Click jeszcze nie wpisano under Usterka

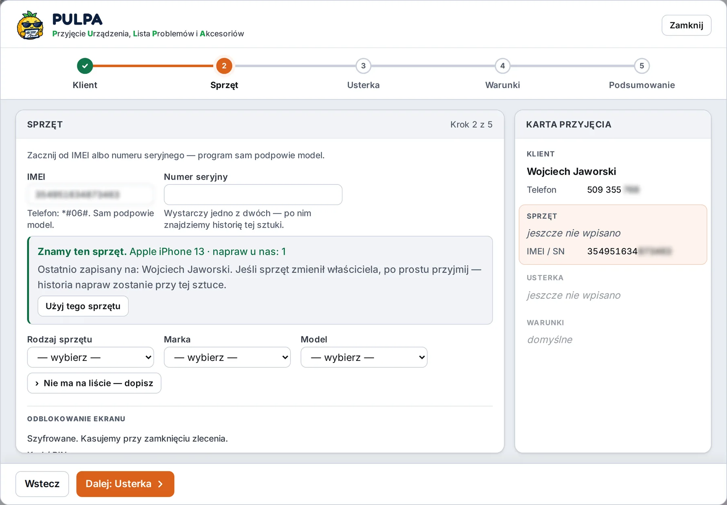574,295
